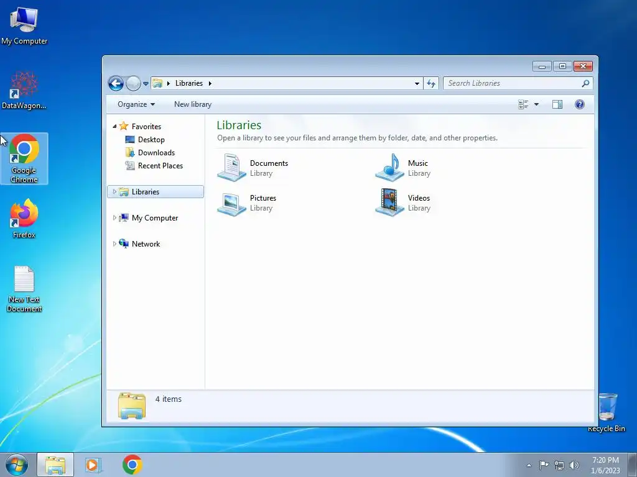The width and height of the screenshot is (637, 477).
Task: Click the greyed Forward navigation button
Action: point(133,84)
